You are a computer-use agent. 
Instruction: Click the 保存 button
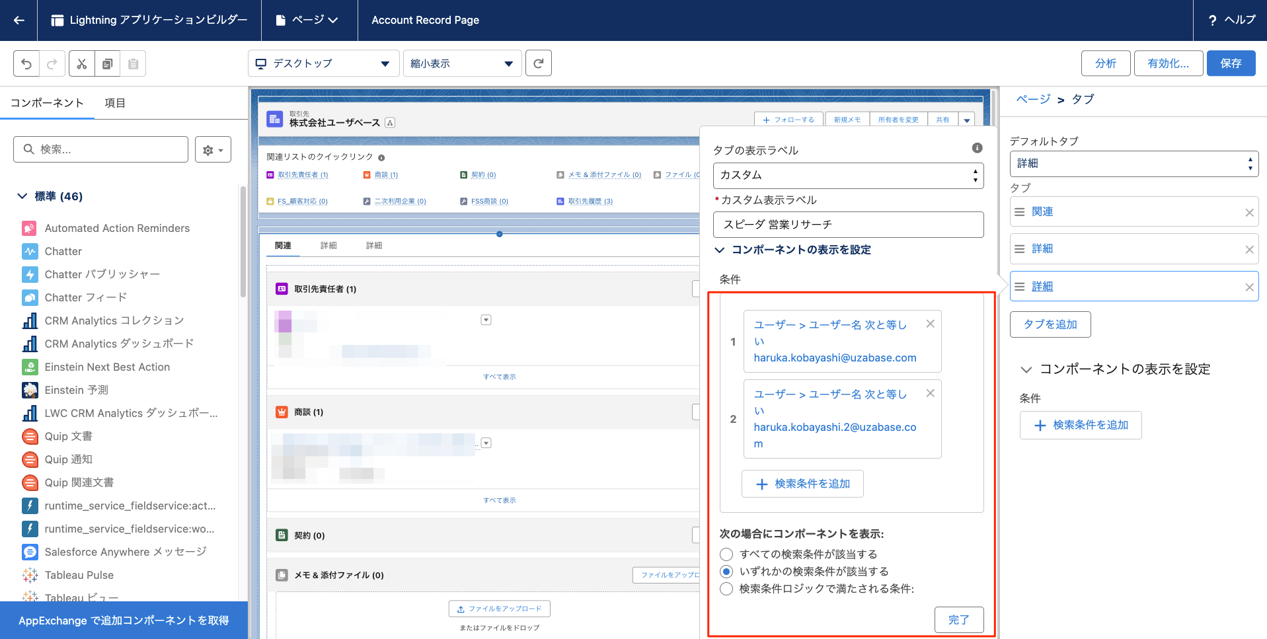pos(1230,63)
